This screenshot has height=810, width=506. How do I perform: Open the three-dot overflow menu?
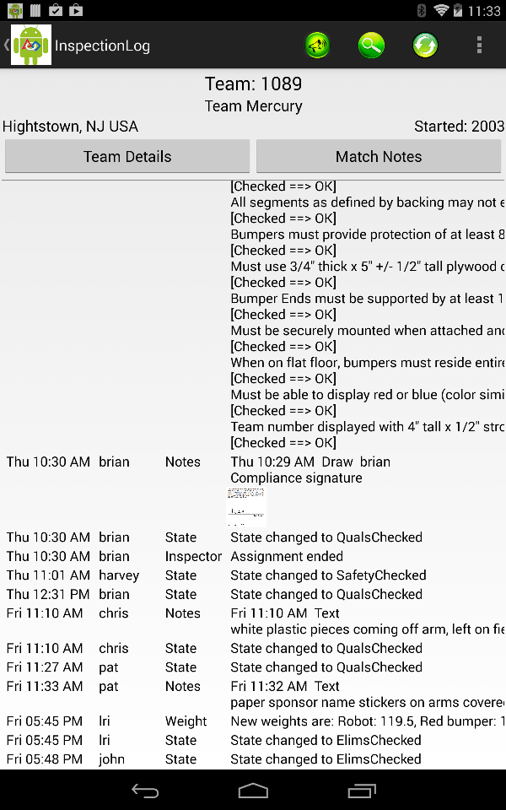[x=479, y=46]
